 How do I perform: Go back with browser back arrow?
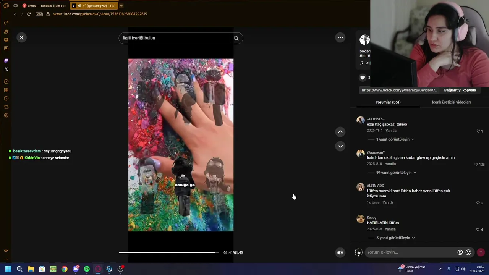click(x=15, y=14)
